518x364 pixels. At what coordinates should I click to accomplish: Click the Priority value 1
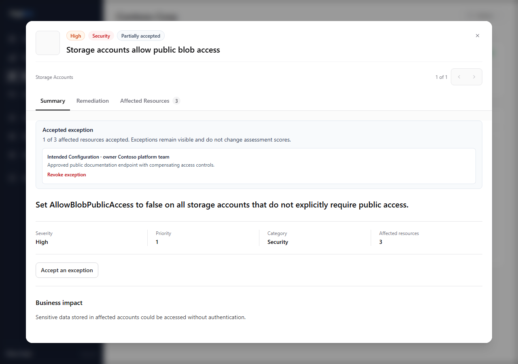[x=157, y=242]
